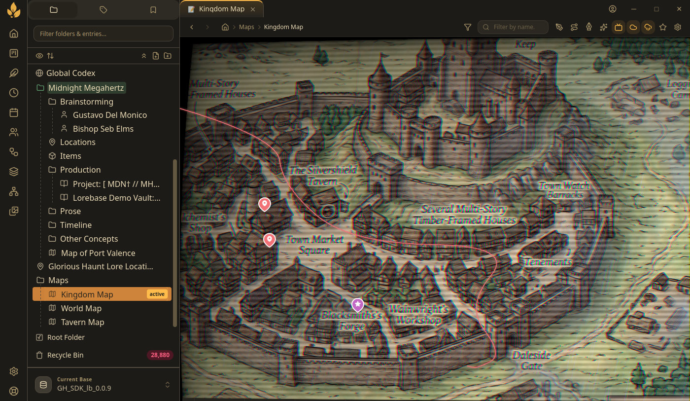Click the sort arrows icon in sidebar
Image resolution: width=690 pixels, height=401 pixels.
50,56
